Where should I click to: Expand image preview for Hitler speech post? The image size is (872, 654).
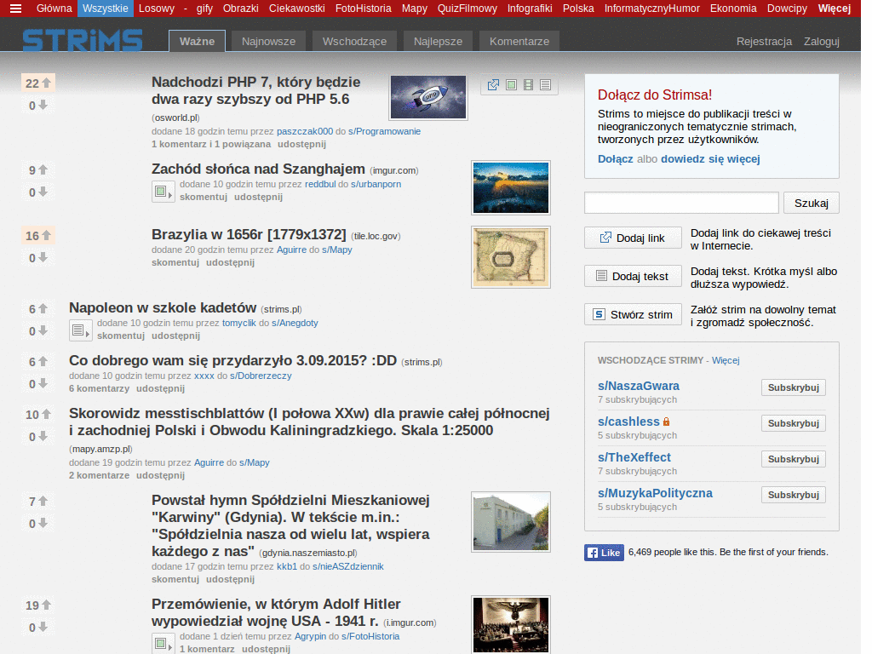pyautogui.click(x=163, y=644)
